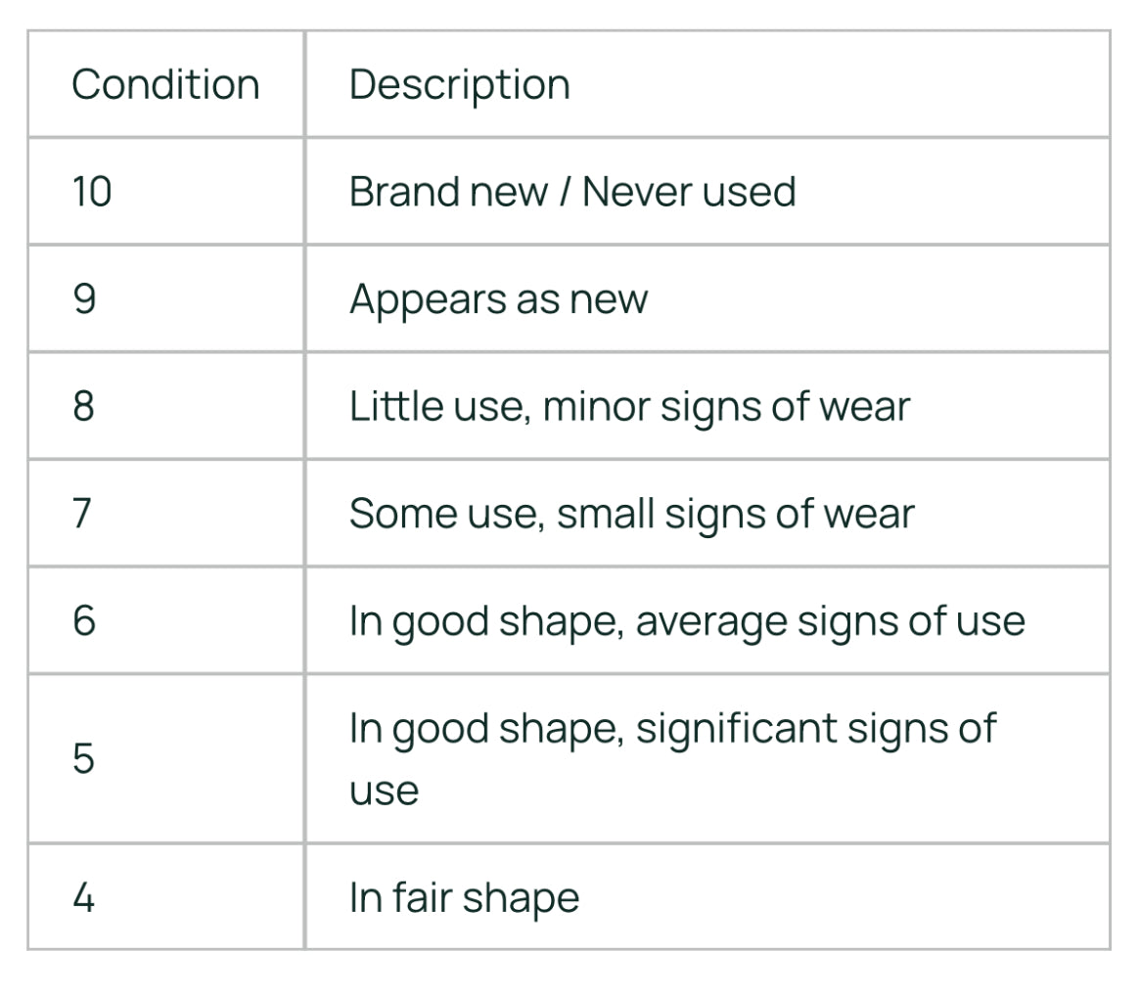1140x997 pixels.
Task: Click the wrapped word 'use' on the second line
Action: (384, 791)
